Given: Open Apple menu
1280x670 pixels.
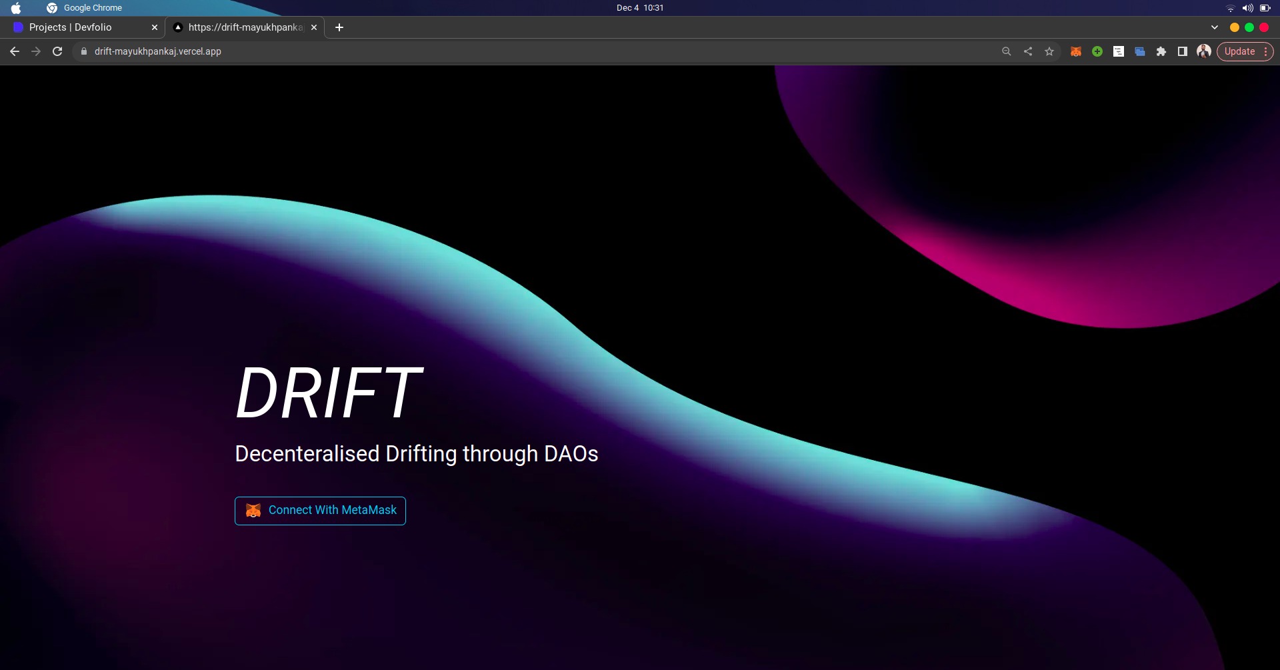Looking at the screenshot, I should (16, 8).
